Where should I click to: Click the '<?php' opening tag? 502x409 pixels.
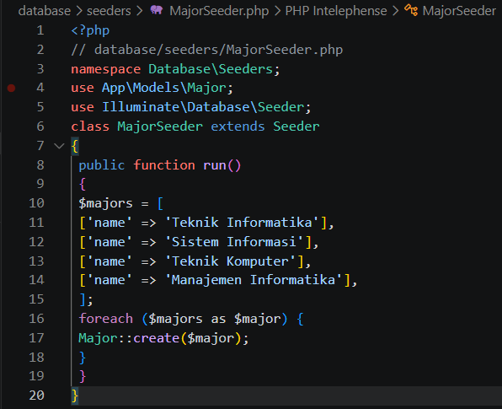pyautogui.click(x=90, y=30)
